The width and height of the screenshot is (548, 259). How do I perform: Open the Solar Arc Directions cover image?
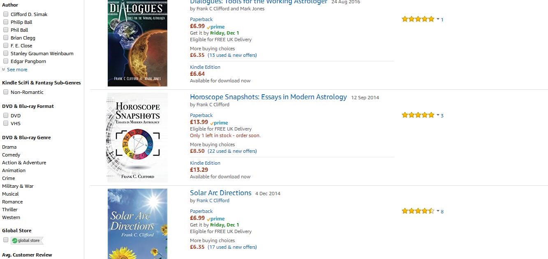(x=137, y=224)
